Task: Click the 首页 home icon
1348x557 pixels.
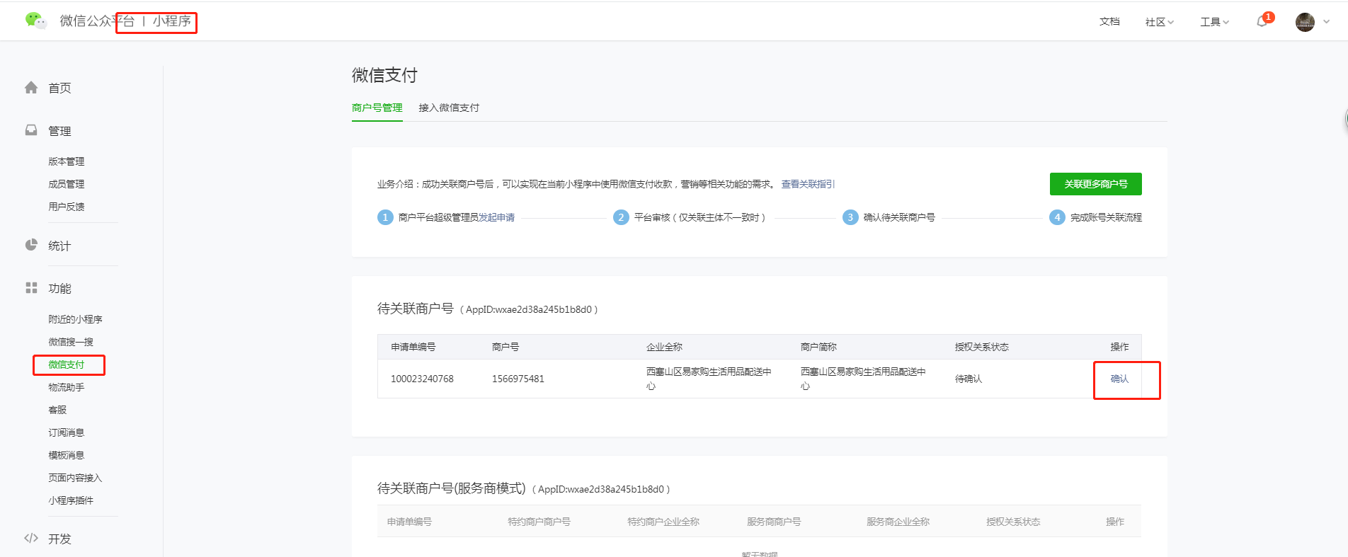Action: 31,88
